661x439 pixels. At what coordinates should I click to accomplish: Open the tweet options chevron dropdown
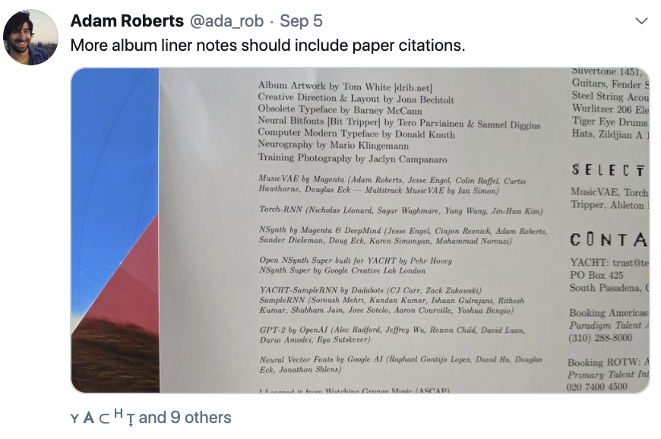click(x=642, y=21)
